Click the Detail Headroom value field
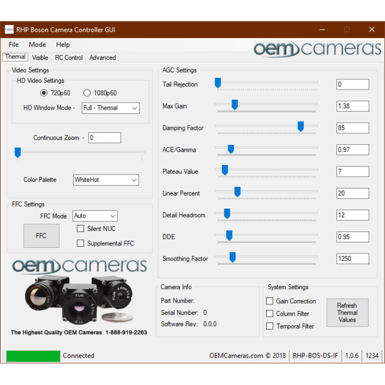The image size is (385, 385). pos(353,215)
